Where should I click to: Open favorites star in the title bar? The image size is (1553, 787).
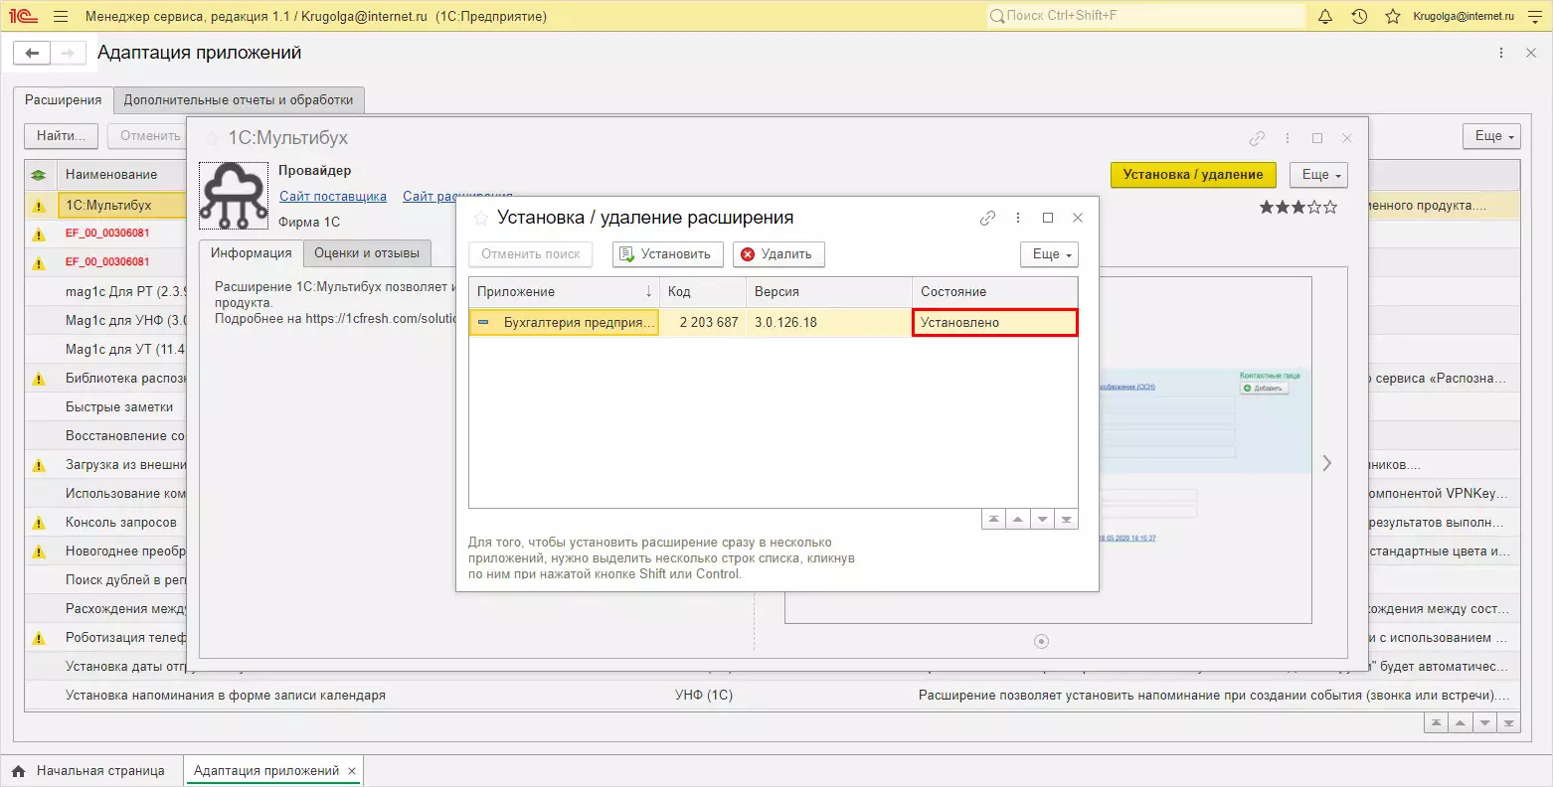(1393, 16)
